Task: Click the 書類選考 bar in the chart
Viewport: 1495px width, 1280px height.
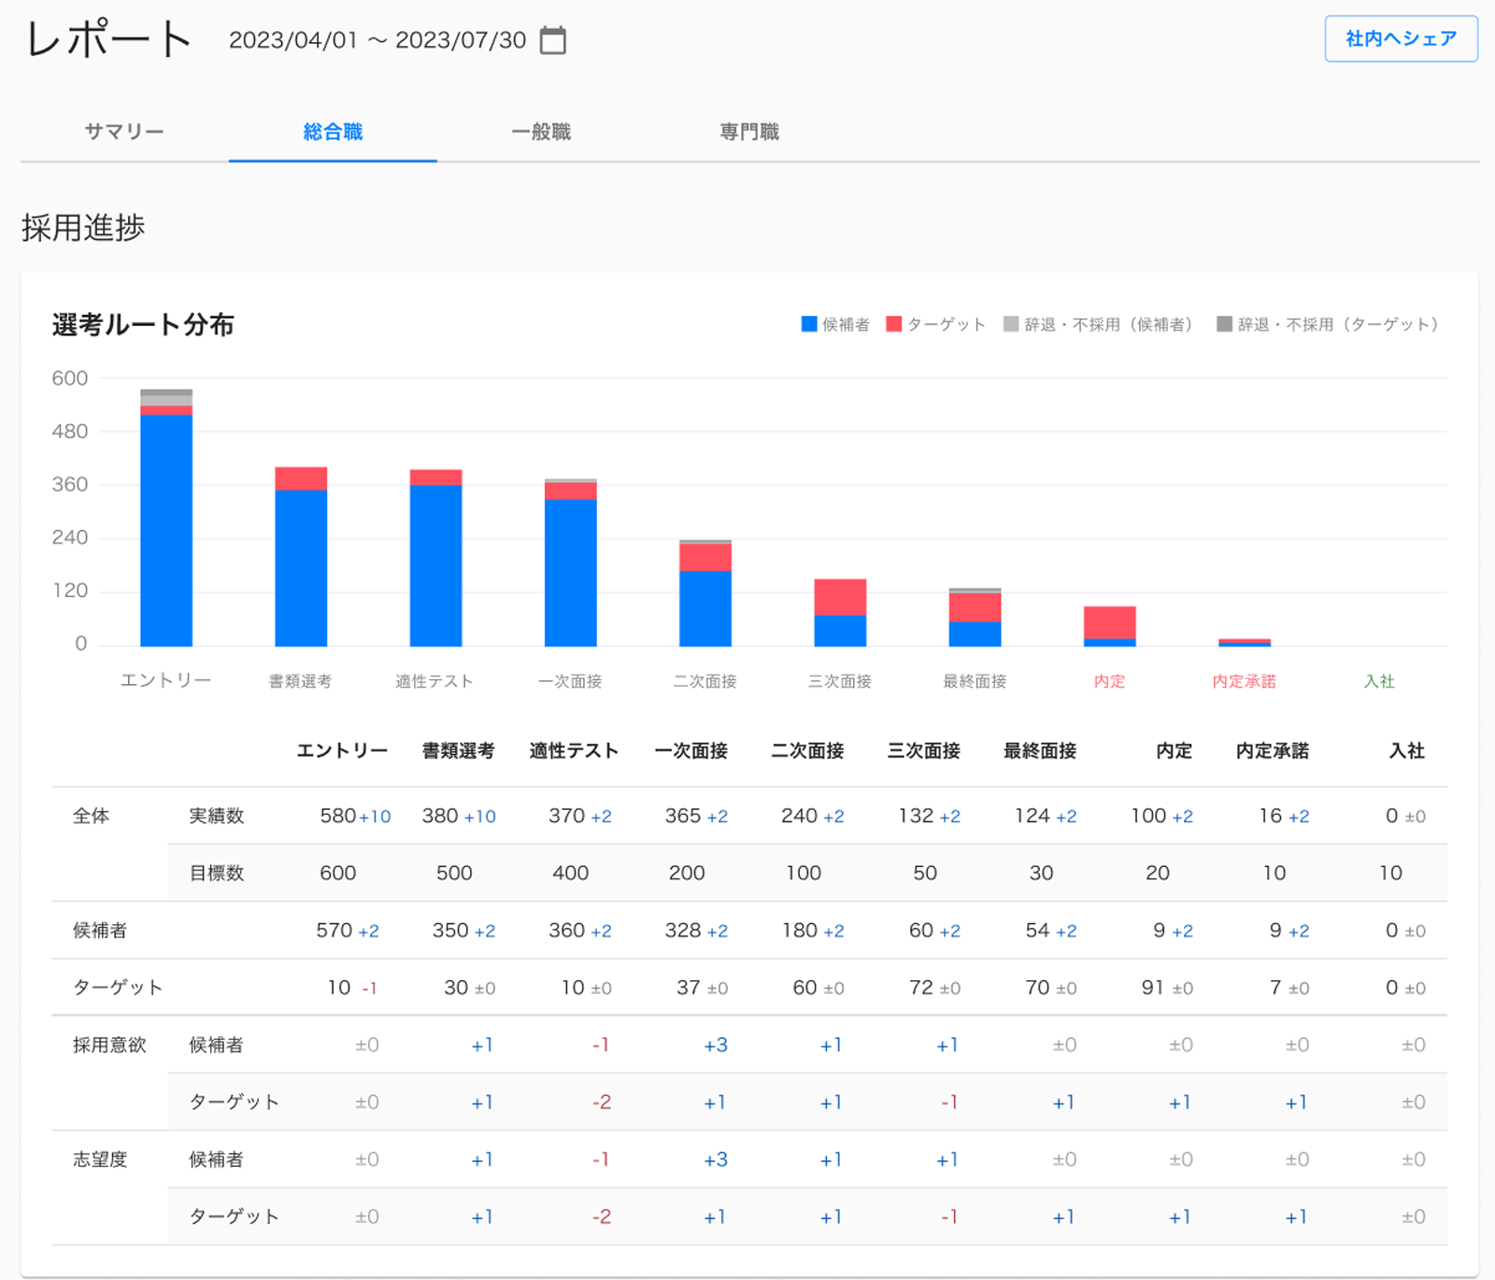Action: pos(301,557)
